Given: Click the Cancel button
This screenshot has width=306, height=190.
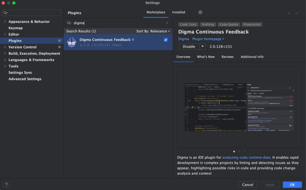Looking at the screenshot, I should 247,185.
